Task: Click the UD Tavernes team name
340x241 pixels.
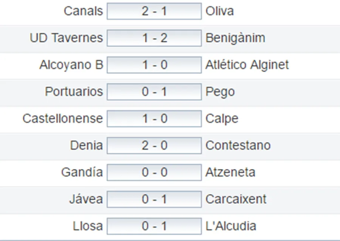Action: click(66, 38)
